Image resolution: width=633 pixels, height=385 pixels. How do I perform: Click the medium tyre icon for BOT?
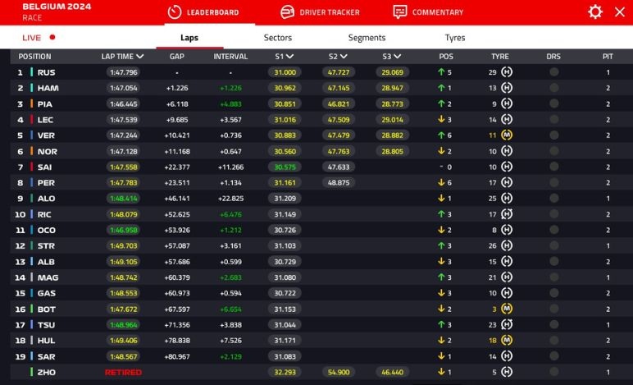[x=506, y=309]
